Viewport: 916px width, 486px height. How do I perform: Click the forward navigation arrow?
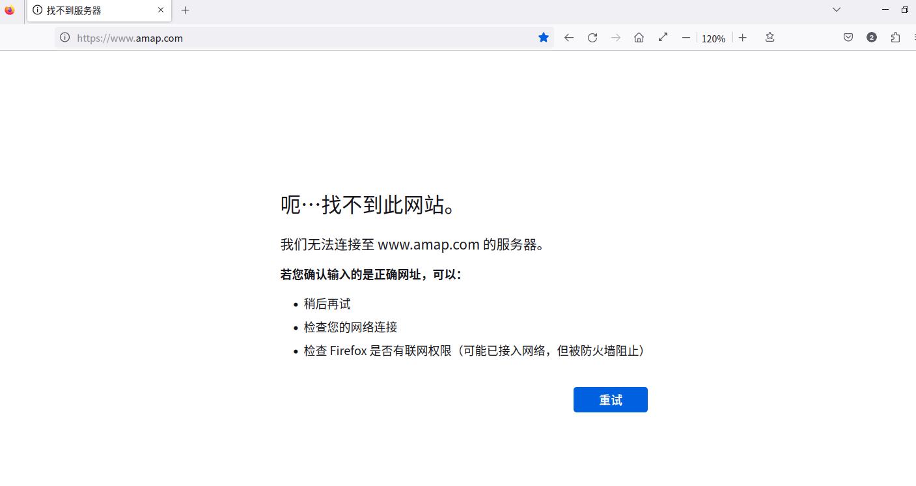615,37
